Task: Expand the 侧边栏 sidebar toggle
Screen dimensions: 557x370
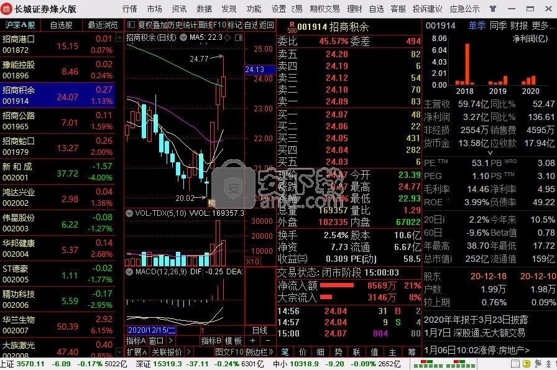Action: coord(260,352)
